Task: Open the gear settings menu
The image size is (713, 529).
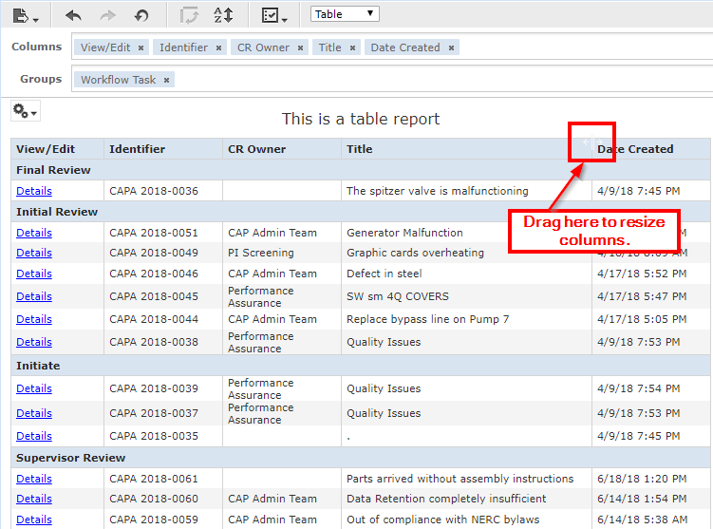Action: [26, 111]
